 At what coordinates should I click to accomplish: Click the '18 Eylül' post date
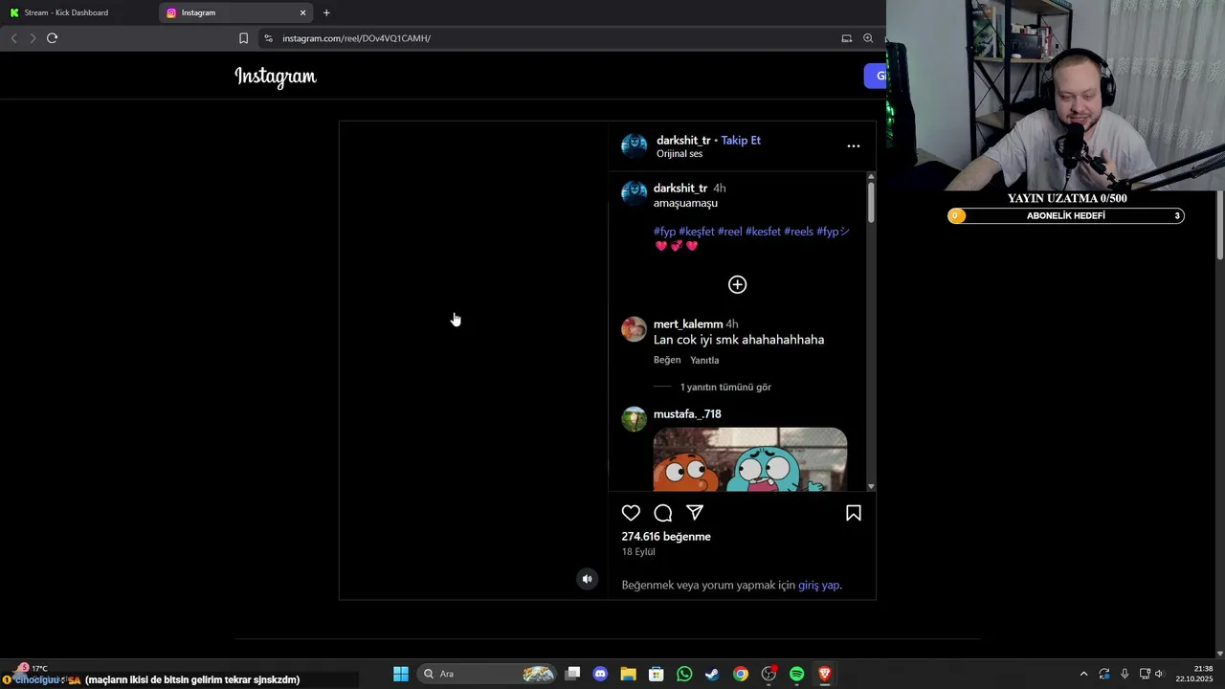point(638,552)
